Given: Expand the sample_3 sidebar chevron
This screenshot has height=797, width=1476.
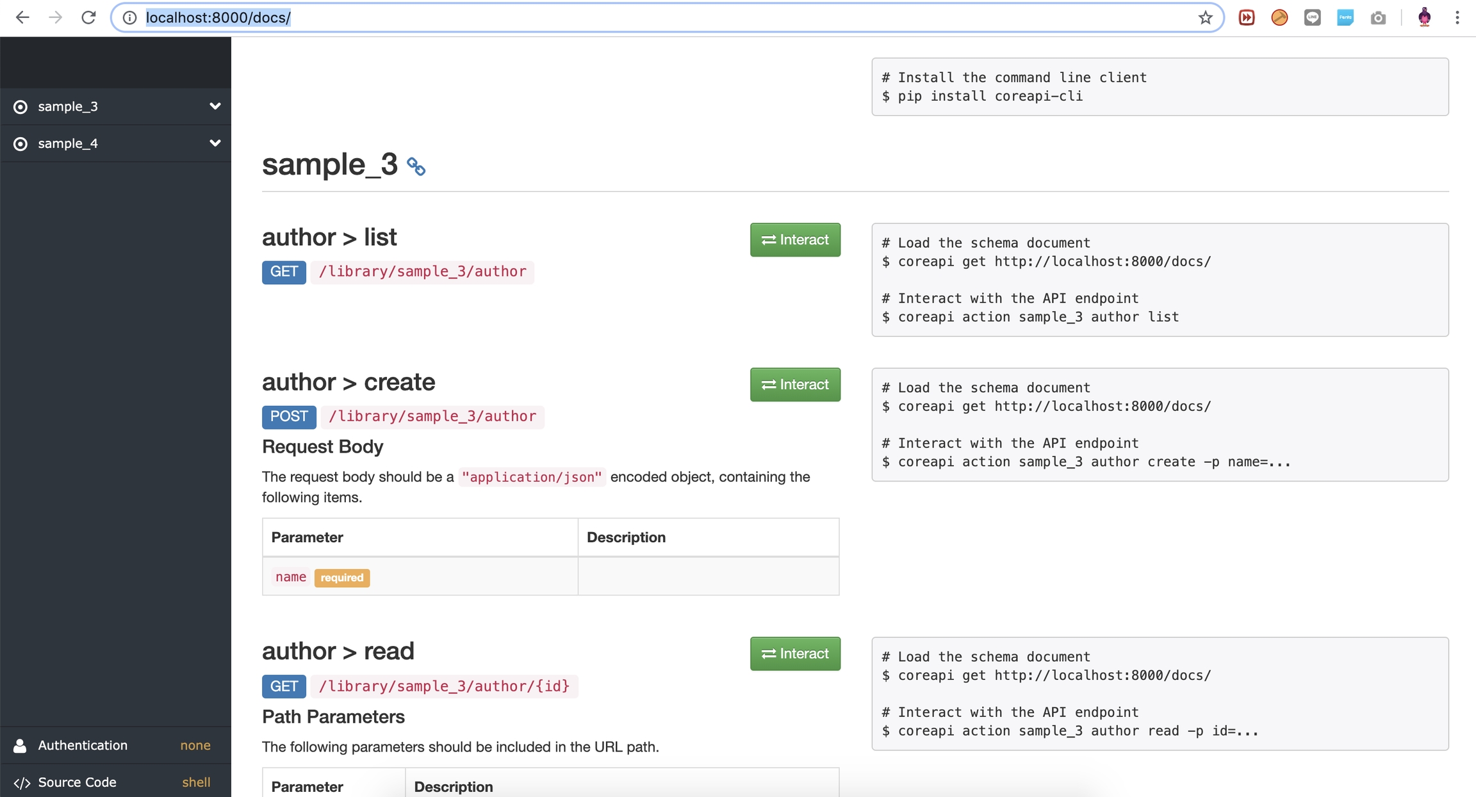Looking at the screenshot, I should click(x=215, y=106).
